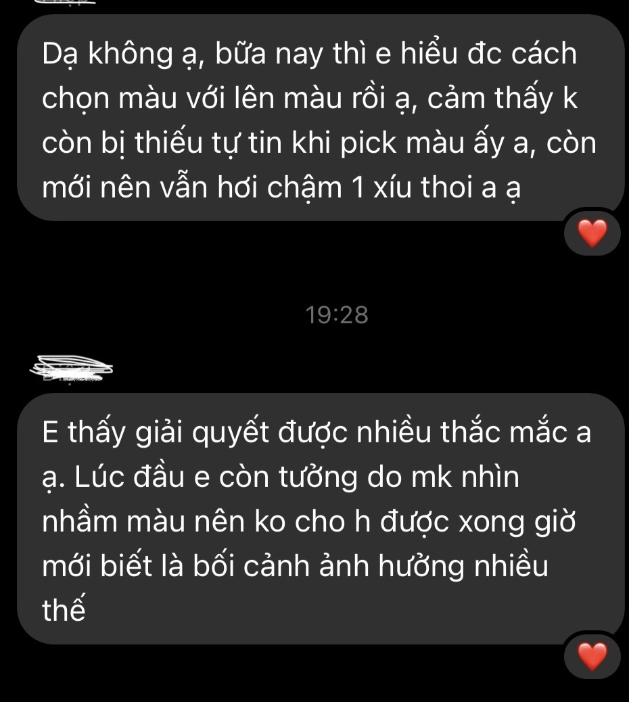Screen dimensions: 629x702
Task: Tap the heart reaction under the second message
Action: [x=592, y=656]
